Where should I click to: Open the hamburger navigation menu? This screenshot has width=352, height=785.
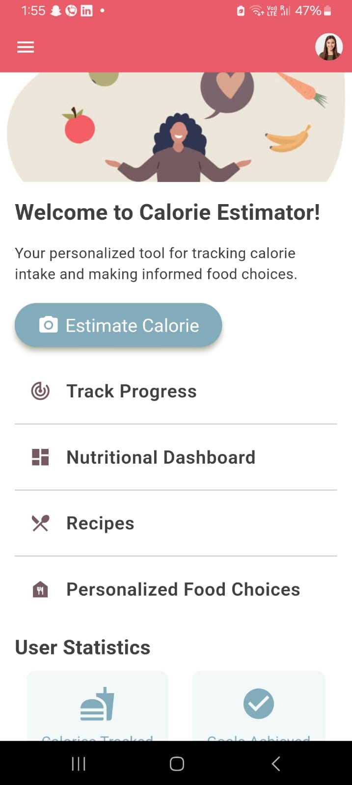click(x=25, y=47)
